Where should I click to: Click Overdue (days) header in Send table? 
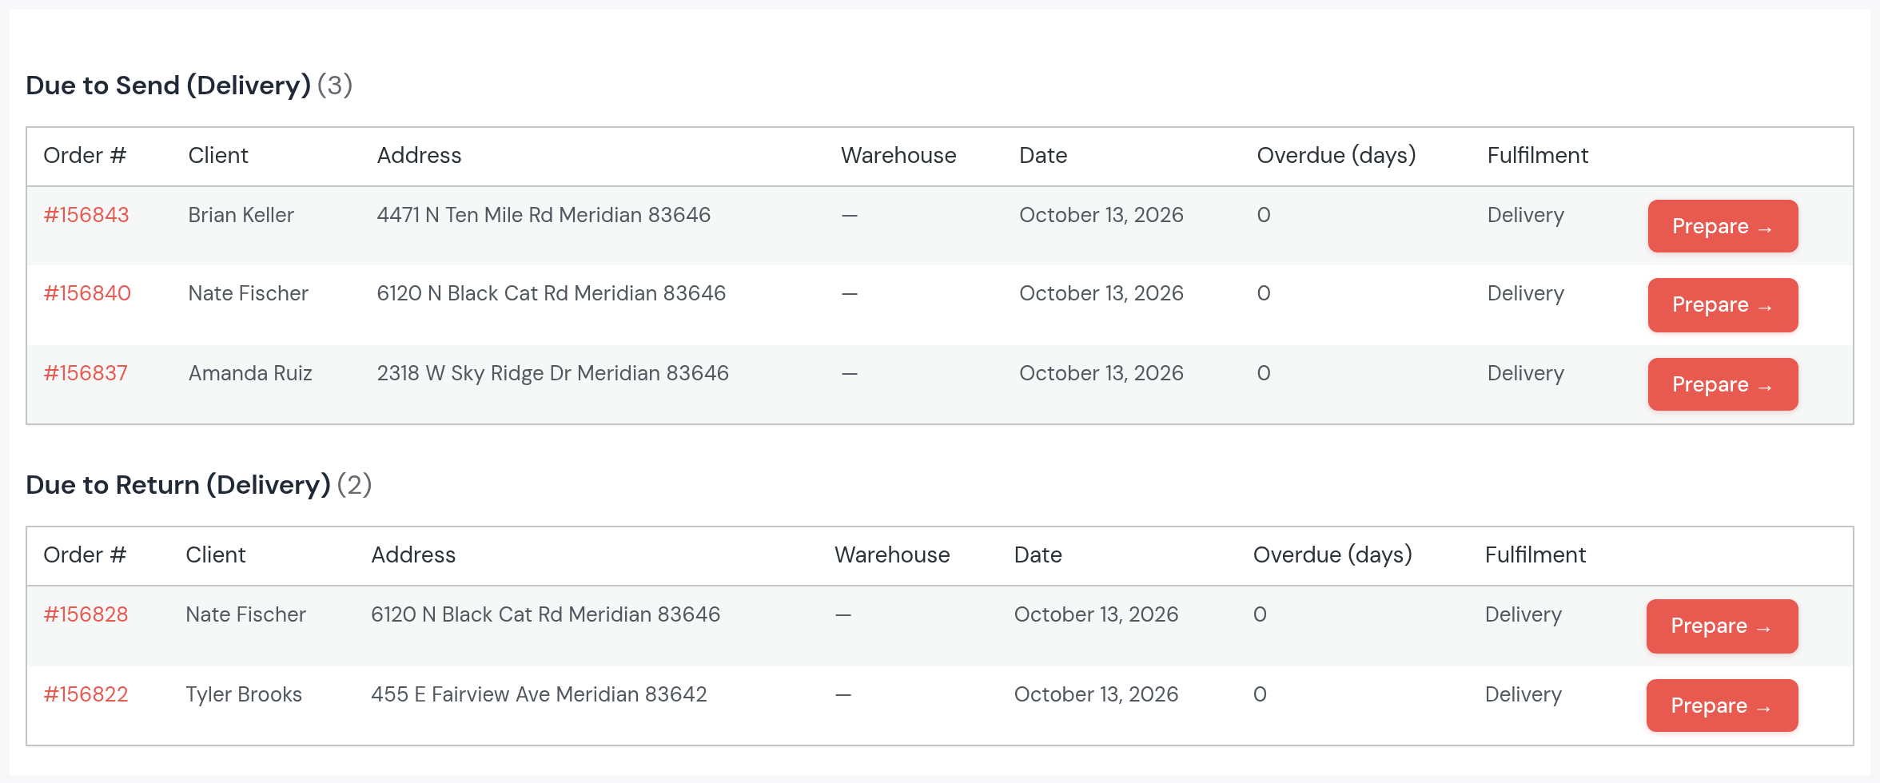1336,155
